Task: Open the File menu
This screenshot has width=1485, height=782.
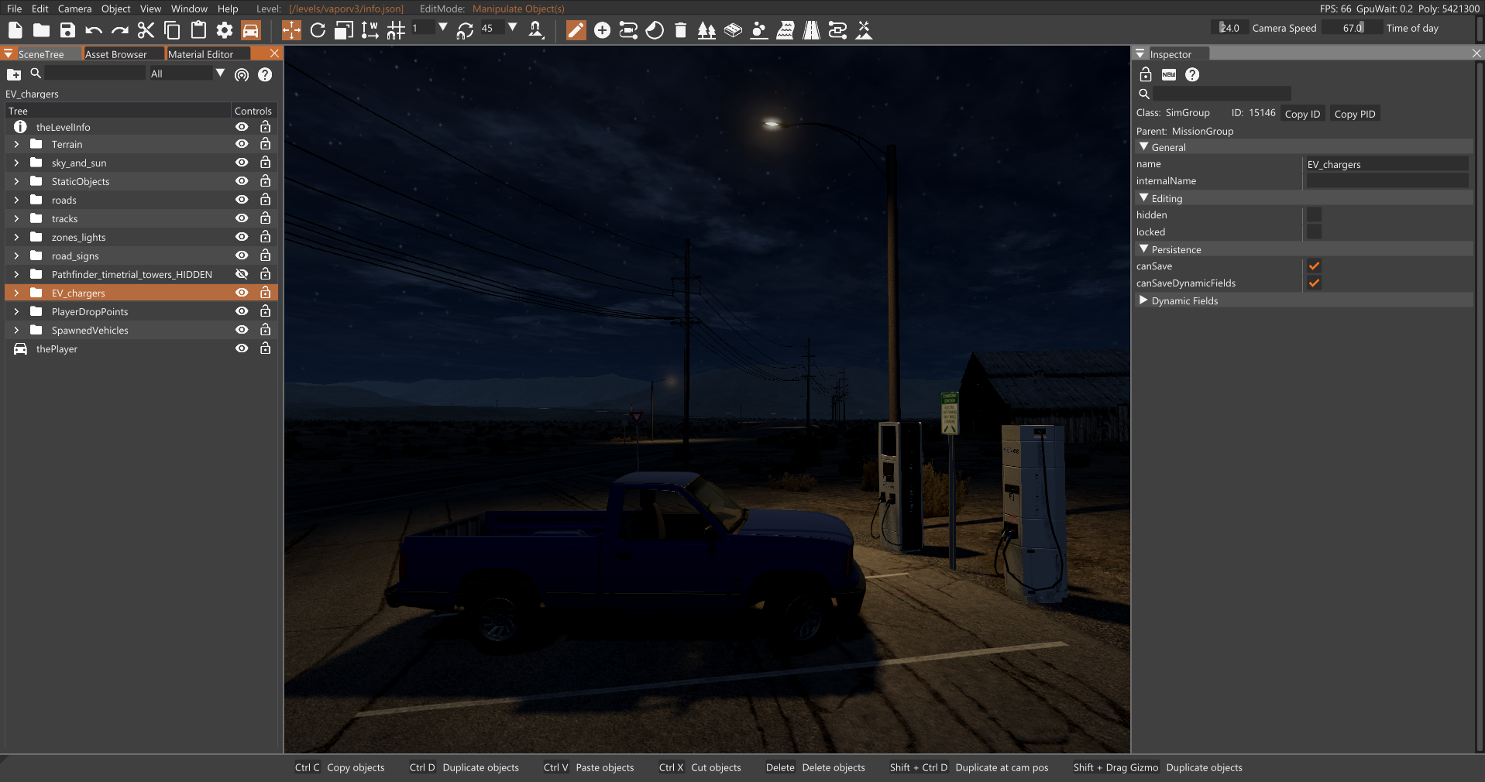Action: 14,9
